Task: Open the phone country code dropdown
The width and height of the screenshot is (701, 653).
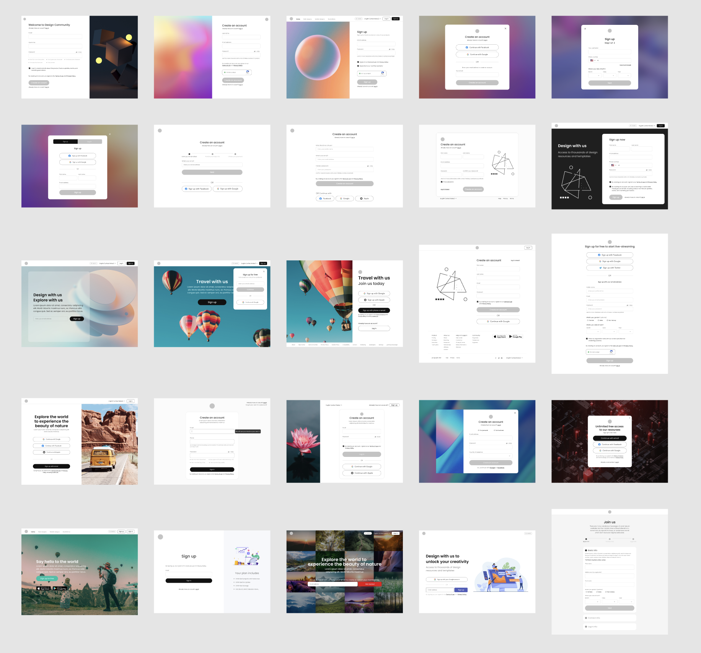Action: [x=592, y=60]
